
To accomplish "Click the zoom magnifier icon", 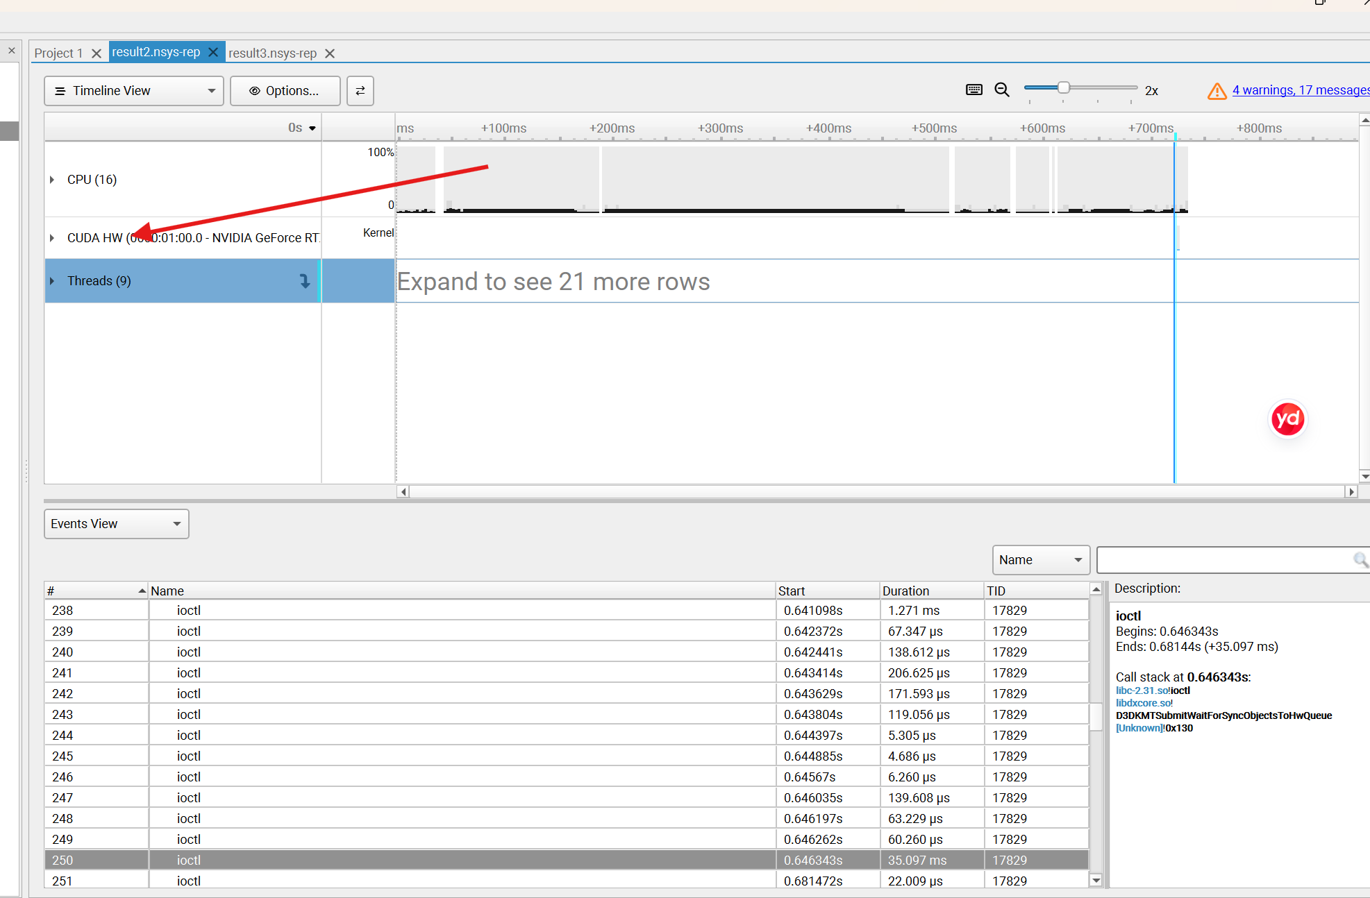I will pos(1002,90).
